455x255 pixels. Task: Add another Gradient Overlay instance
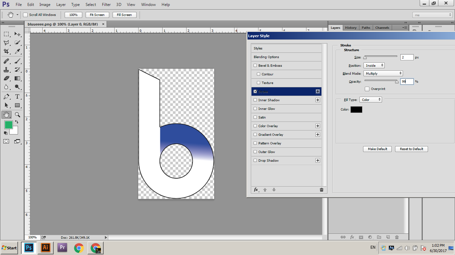pyautogui.click(x=318, y=134)
